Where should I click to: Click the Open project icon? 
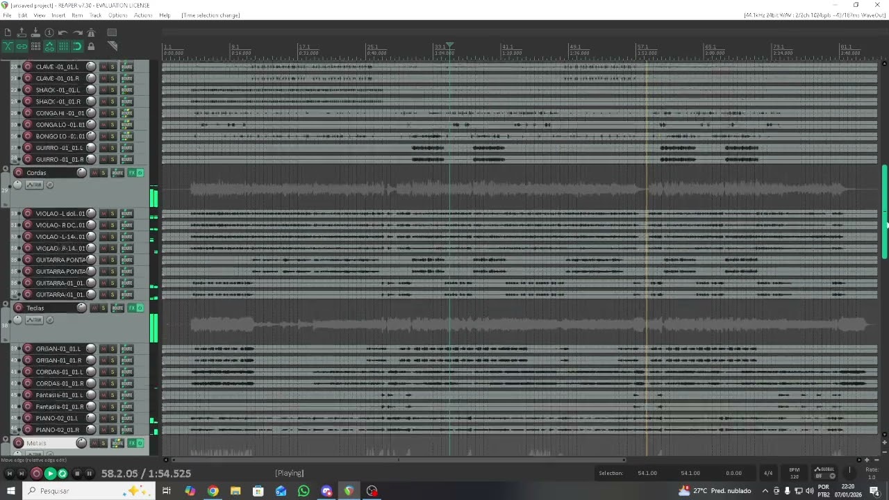(x=22, y=33)
